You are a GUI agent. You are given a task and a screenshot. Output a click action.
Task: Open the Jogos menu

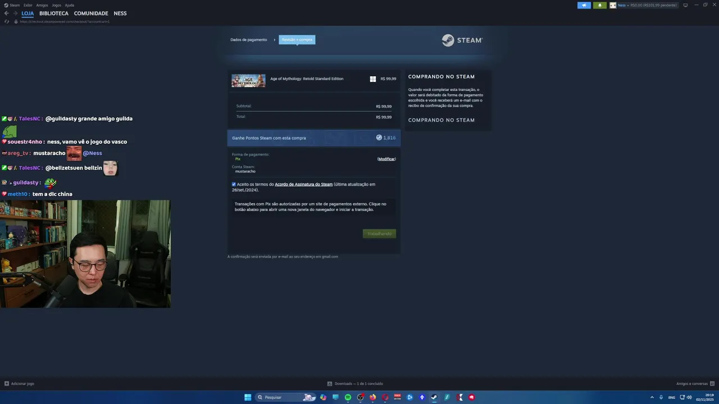coord(56,5)
